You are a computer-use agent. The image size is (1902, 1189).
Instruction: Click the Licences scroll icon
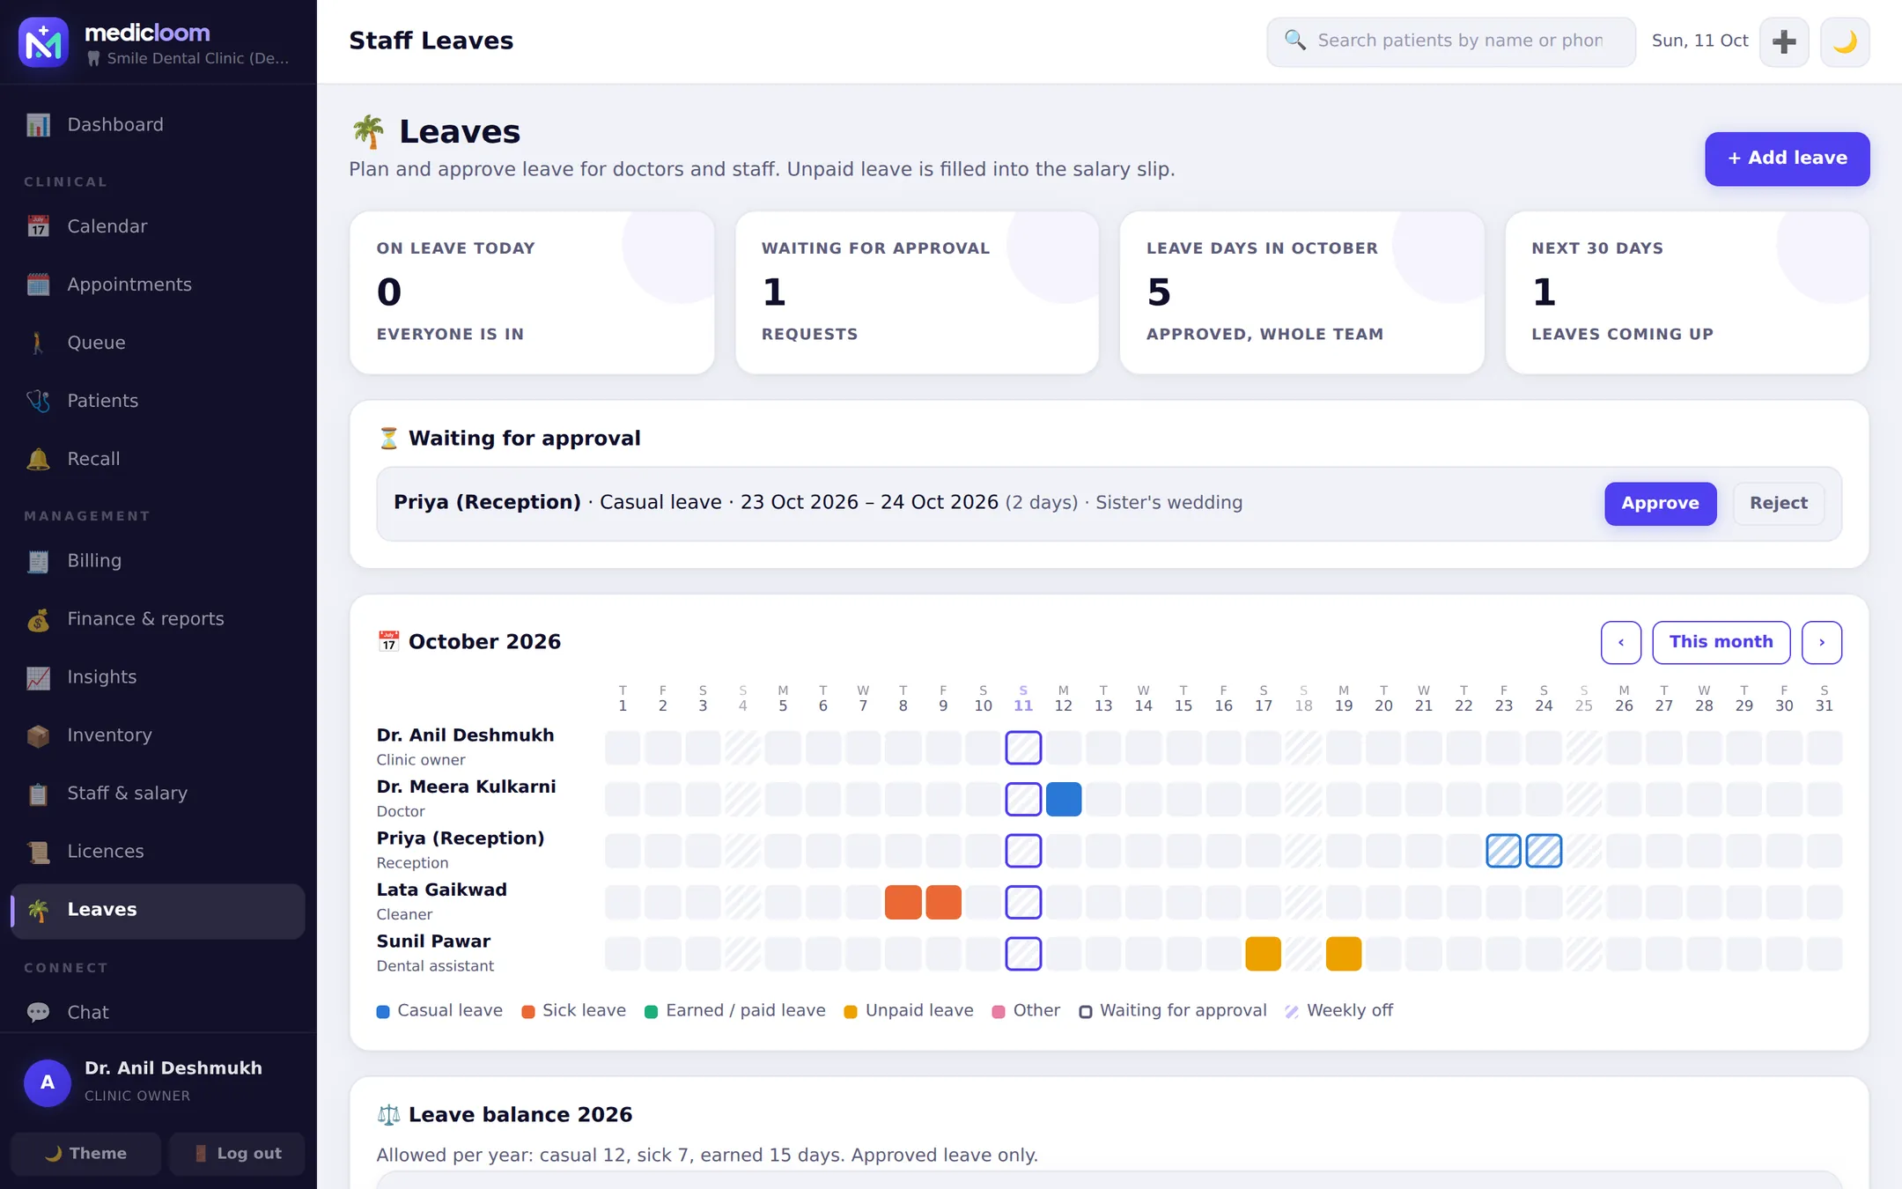tap(38, 852)
